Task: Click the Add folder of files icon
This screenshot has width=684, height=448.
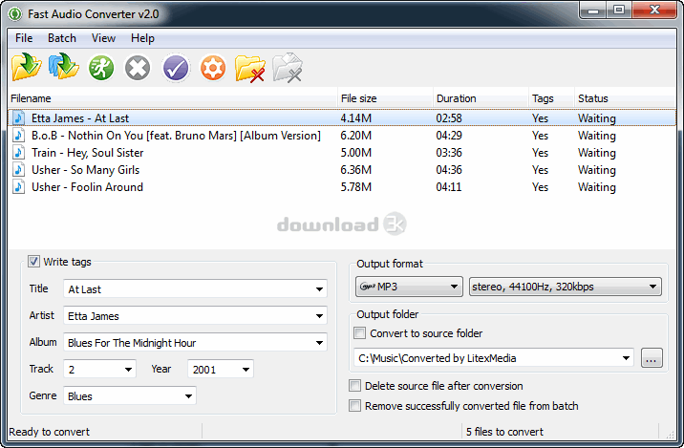Action: [x=64, y=67]
